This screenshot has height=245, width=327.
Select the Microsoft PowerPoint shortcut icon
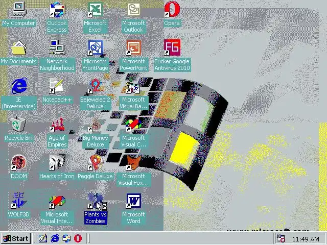click(133, 47)
